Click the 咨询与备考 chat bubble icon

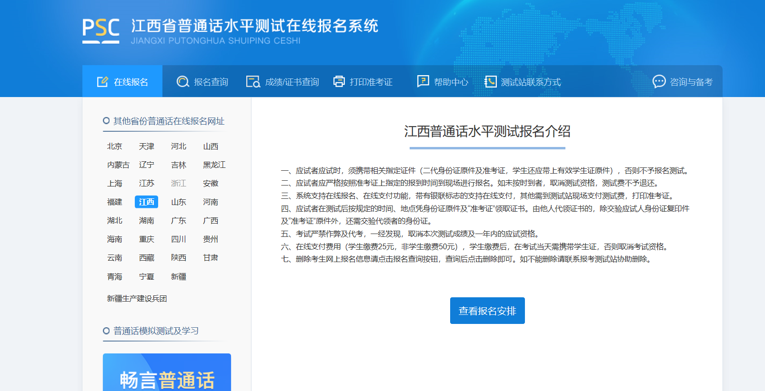(659, 82)
